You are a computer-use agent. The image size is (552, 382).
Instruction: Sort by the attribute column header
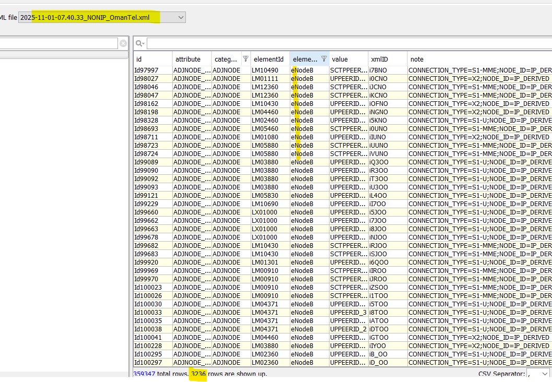pos(191,59)
